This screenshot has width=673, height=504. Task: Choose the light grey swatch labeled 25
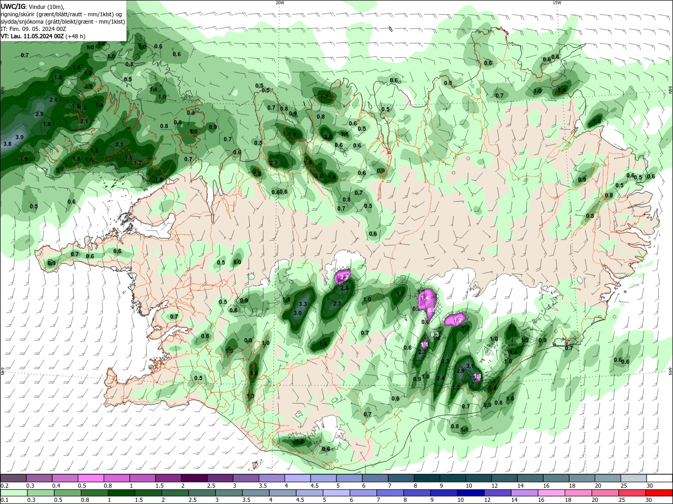coord(634,478)
